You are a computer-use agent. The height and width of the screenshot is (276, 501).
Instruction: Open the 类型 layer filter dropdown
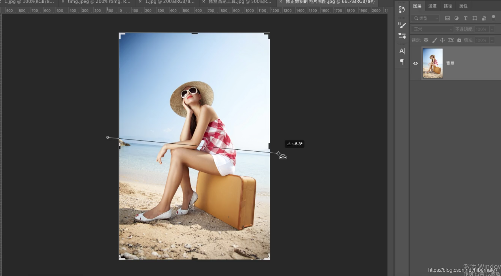click(426, 18)
